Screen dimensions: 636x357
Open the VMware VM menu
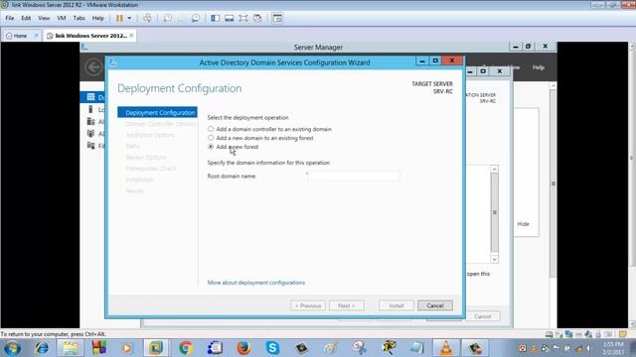click(x=62, y=18)
